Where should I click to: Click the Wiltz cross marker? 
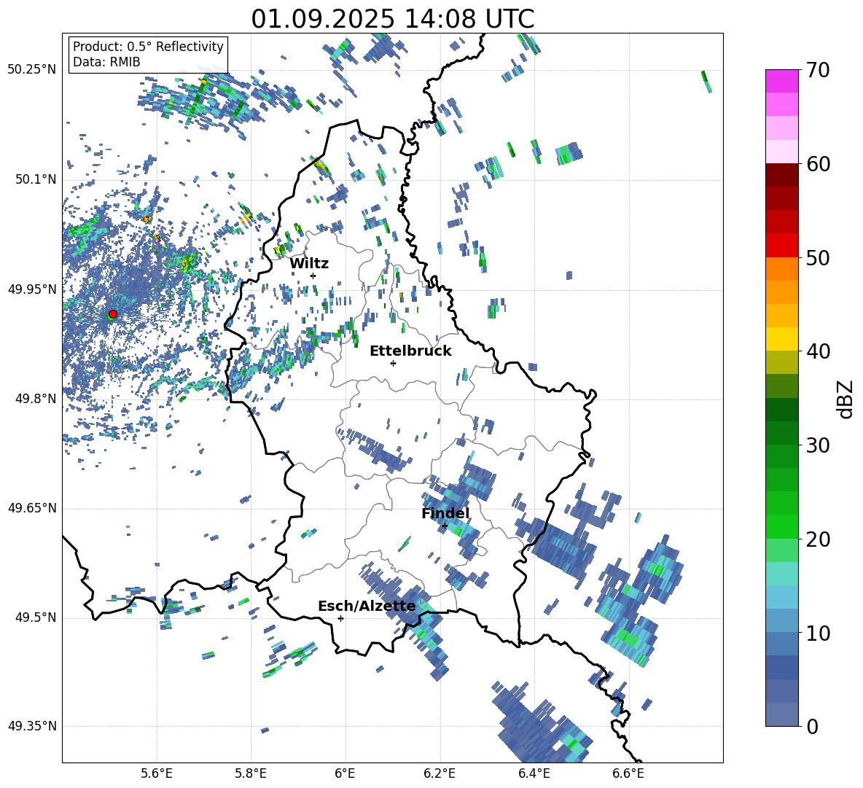pyautogui.click(x=313, y=276)
